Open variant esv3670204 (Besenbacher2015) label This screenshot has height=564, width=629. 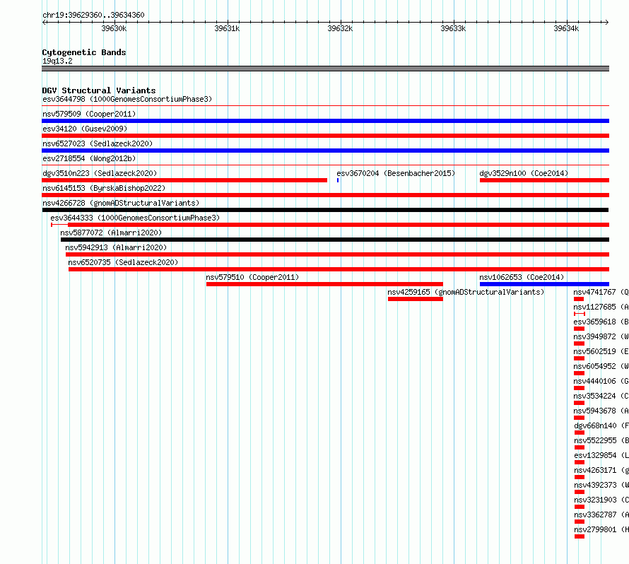pyautogui.click(x=396, y=173)
